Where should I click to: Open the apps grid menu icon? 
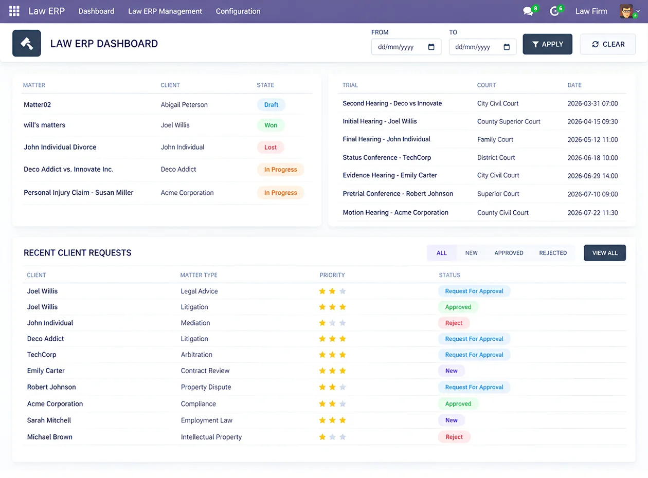click(x=14, y=11)
